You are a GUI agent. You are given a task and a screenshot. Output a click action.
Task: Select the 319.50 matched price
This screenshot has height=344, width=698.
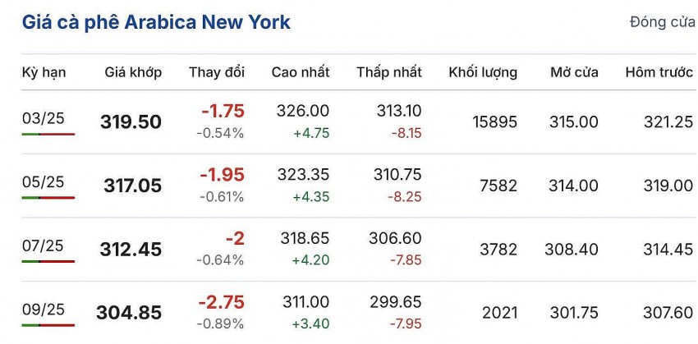[x=131, y=122]
